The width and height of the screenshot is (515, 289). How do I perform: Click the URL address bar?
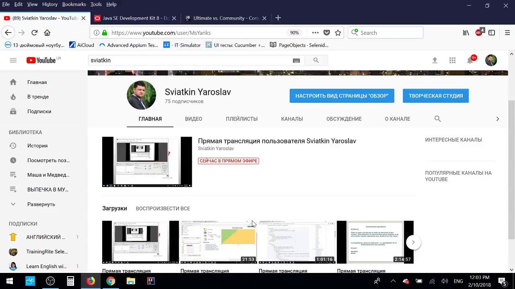197,33
